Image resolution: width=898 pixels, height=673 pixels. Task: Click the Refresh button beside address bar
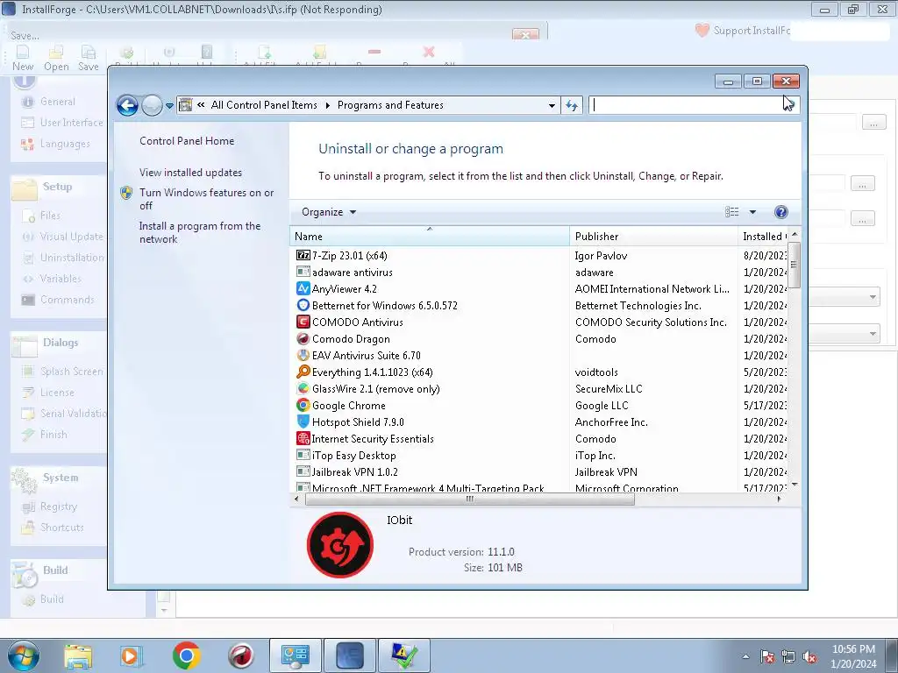(572, 105)
